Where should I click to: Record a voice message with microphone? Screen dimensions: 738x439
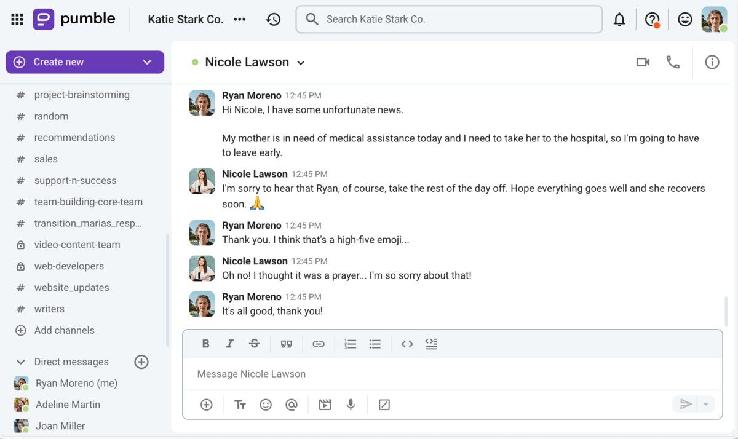(351, 405)
